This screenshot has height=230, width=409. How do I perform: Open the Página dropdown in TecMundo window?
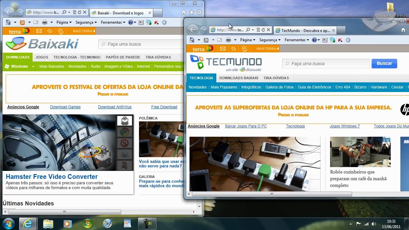point(248,40)
